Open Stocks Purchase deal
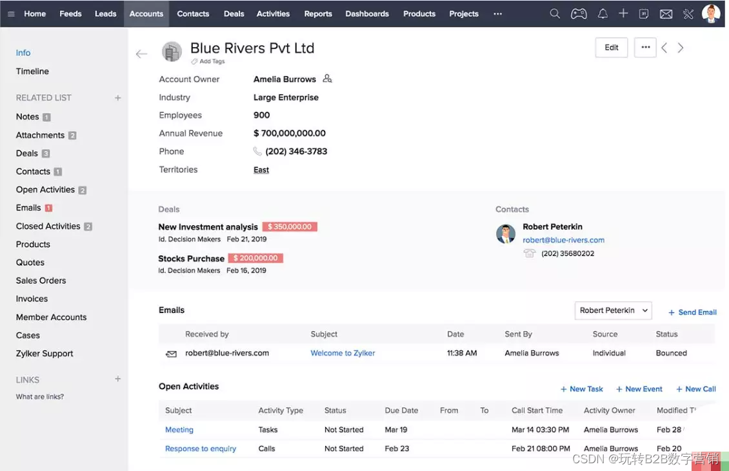Image resolution: width=729 pixels, height=471 pixels. pyautogui.click(x=191, y=259)
